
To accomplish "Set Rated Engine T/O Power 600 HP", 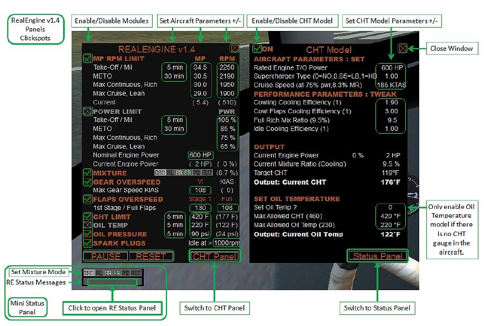I will click(x=392, y=67).
